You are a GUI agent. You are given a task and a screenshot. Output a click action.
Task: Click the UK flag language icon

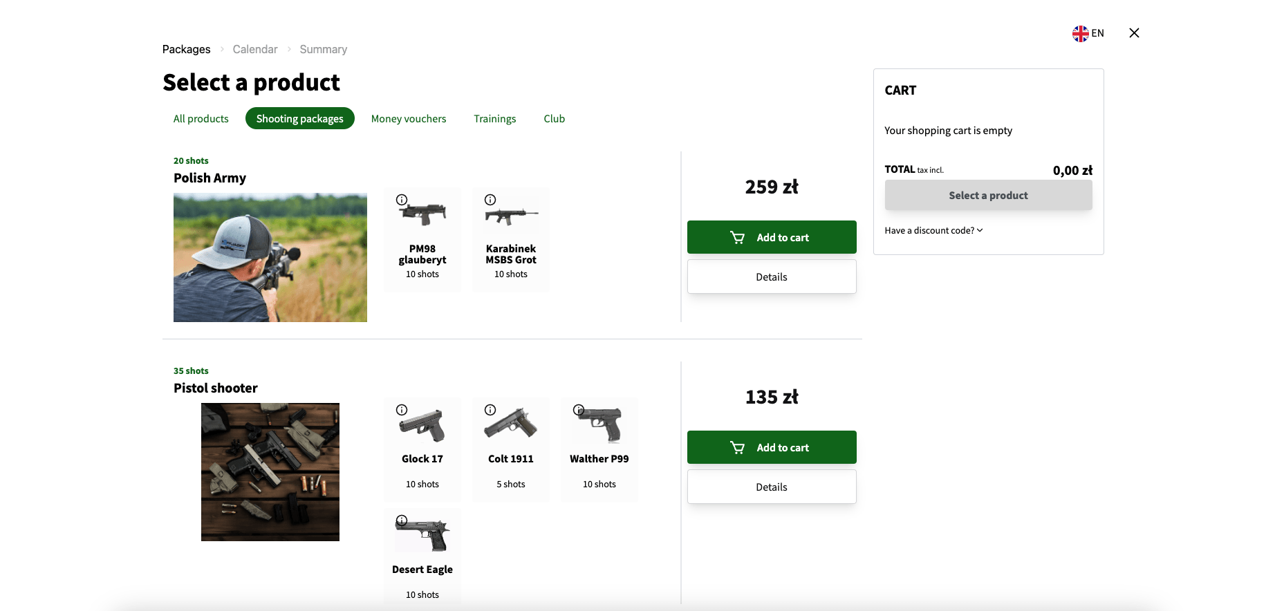tap(1080, 33)
